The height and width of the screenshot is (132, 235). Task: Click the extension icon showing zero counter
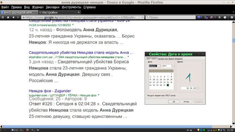click(x=206, y=17)
